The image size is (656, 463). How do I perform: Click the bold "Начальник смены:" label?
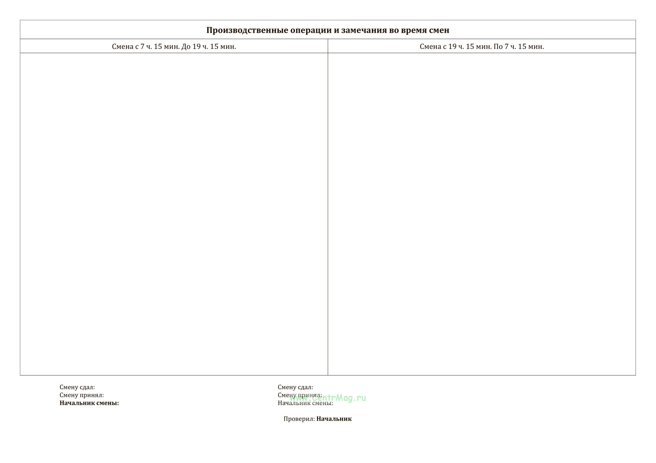click(89, 403)
